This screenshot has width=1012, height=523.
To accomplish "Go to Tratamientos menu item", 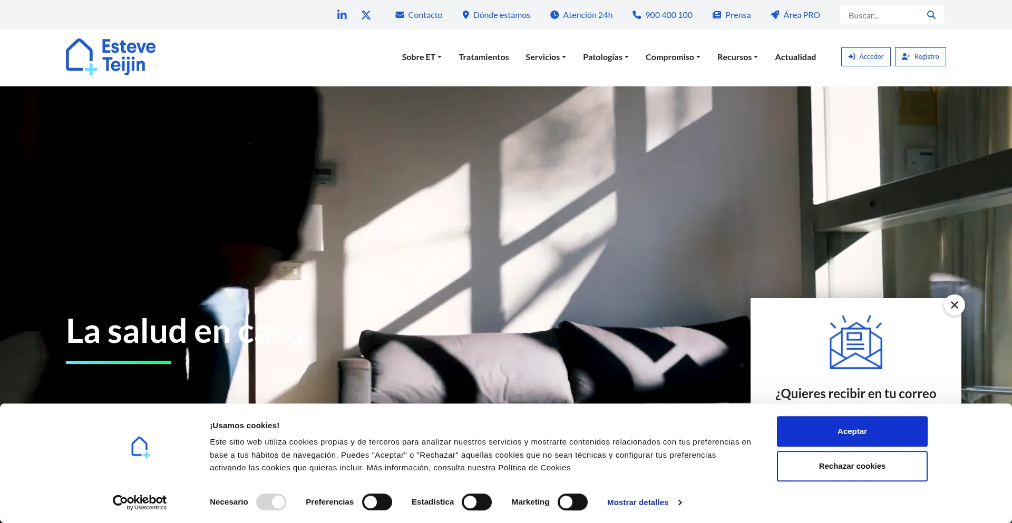I will click(483, 57).
